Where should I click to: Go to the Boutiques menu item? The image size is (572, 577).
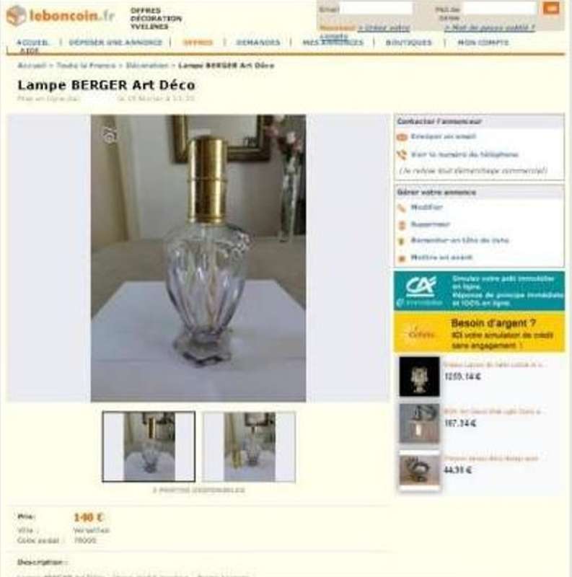[408, 43]
